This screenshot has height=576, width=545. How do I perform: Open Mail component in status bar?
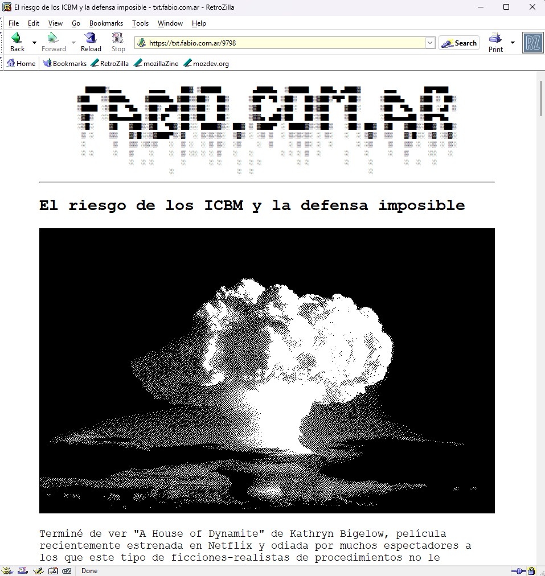click(23, 571)
